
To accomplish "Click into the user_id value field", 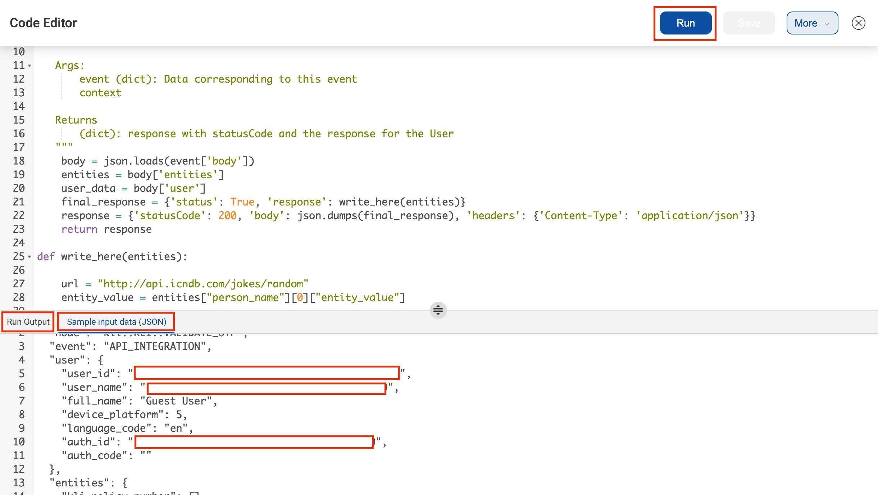I will click(267, 373).
